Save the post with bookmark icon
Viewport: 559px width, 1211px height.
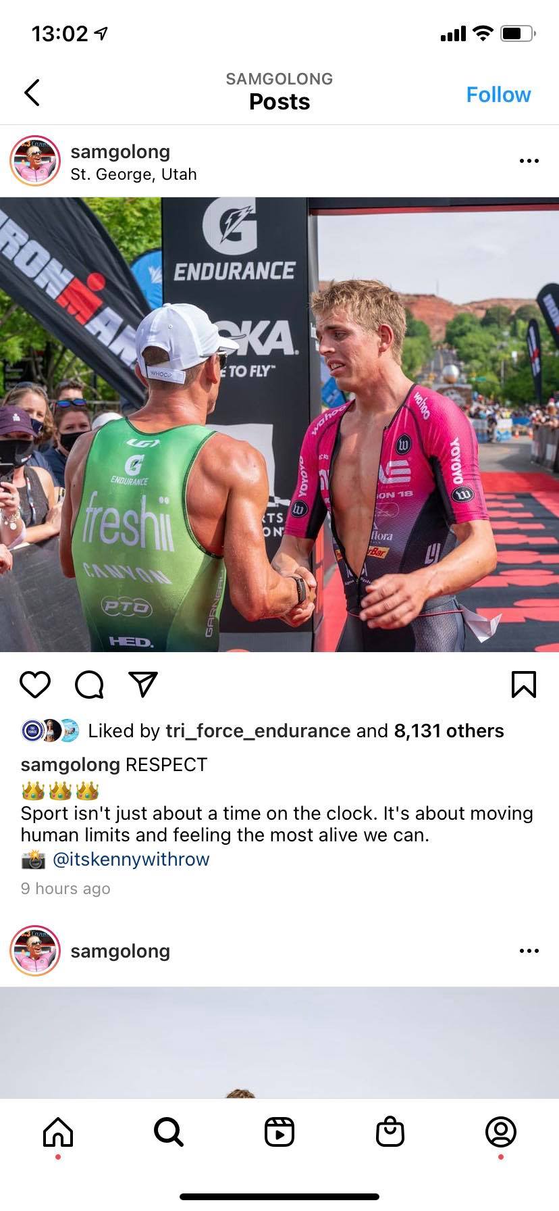click(524, 685)
